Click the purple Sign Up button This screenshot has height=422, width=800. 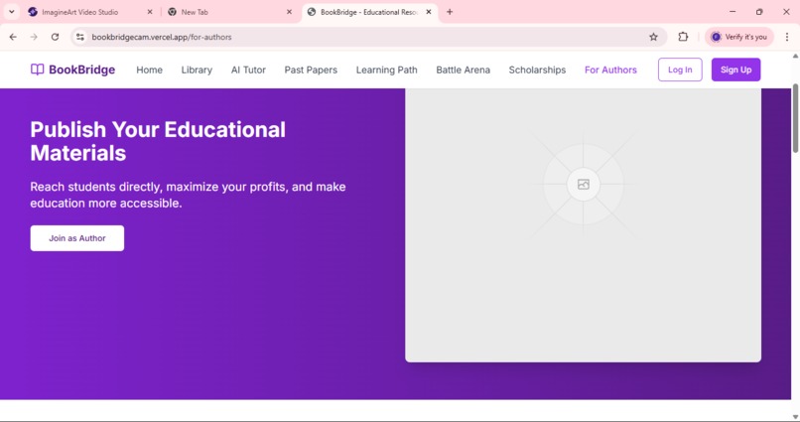pyautogui.click(x=735, y=70)
